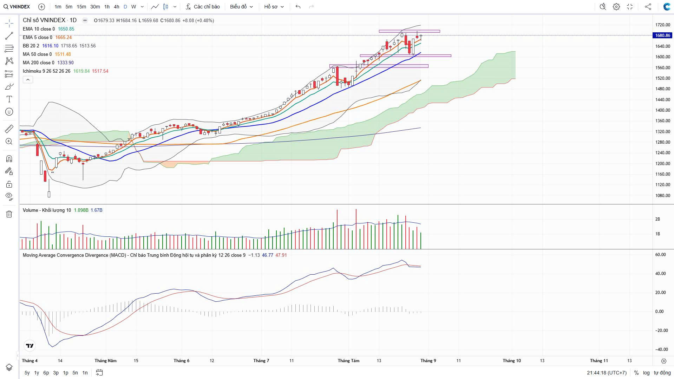Select the EMA 5 indicator legend
Image resolution: width=674 pixels, height=379 pixels.
coord(47,37)
